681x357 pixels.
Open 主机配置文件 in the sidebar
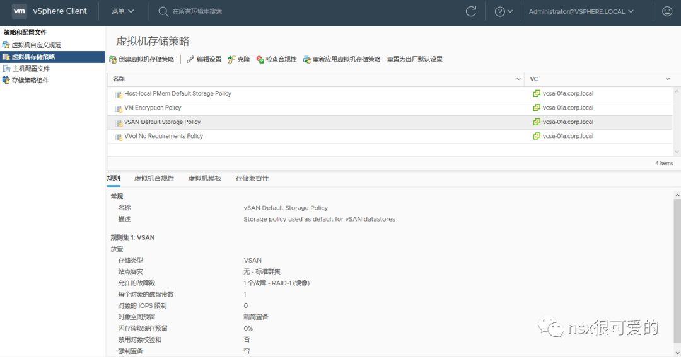coord(31,69)
